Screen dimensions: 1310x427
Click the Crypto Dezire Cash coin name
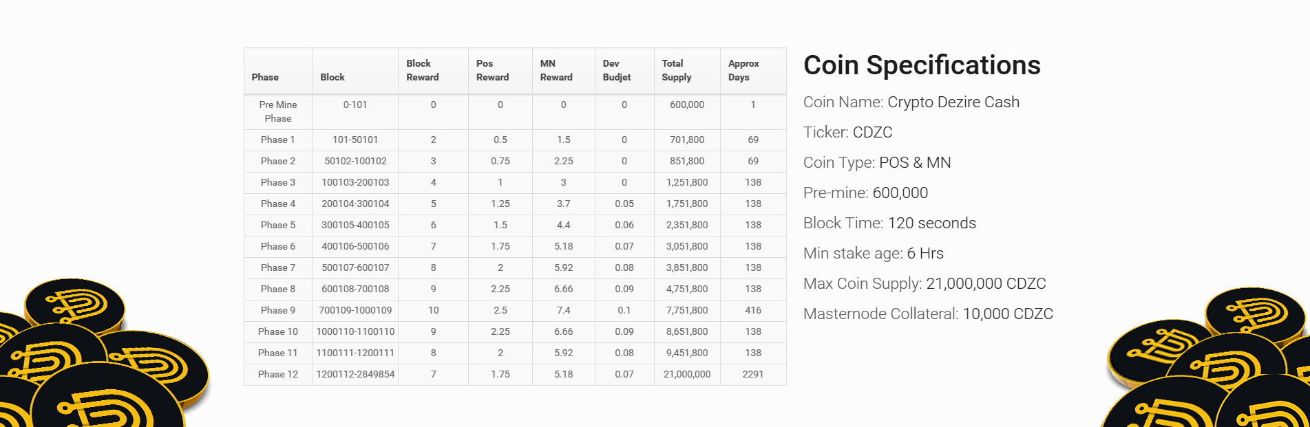[x=953, y=102]
